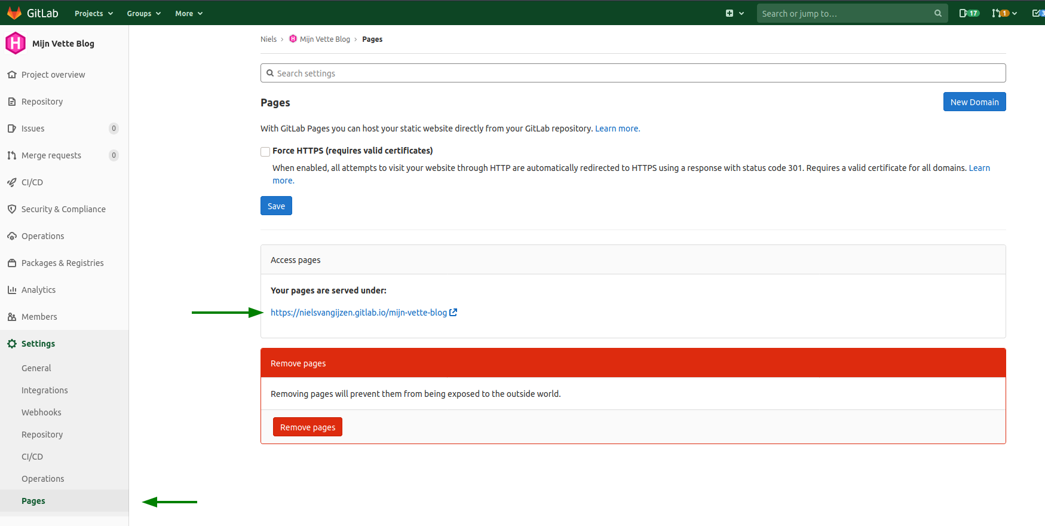Open CI/CD rocket icon in sidebar
The height and width of the screenshot is (526, 1045).
tap(12, 182)
